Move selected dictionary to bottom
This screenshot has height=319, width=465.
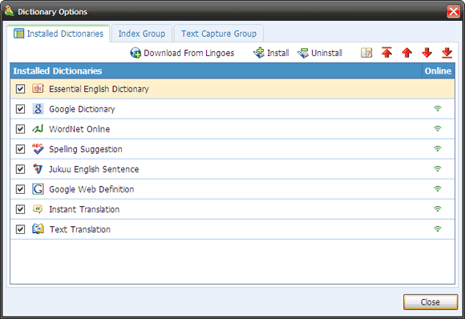[447, 53]
